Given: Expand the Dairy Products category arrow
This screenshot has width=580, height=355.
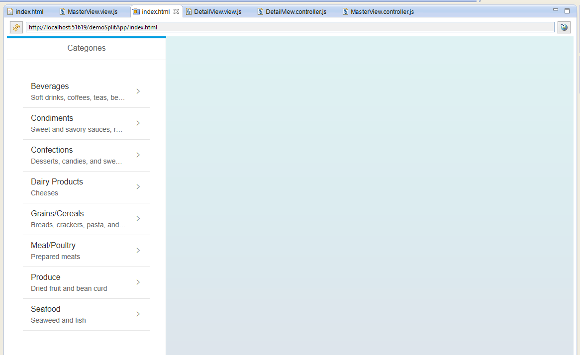Looking at the screenshot, I should (138, 187).
